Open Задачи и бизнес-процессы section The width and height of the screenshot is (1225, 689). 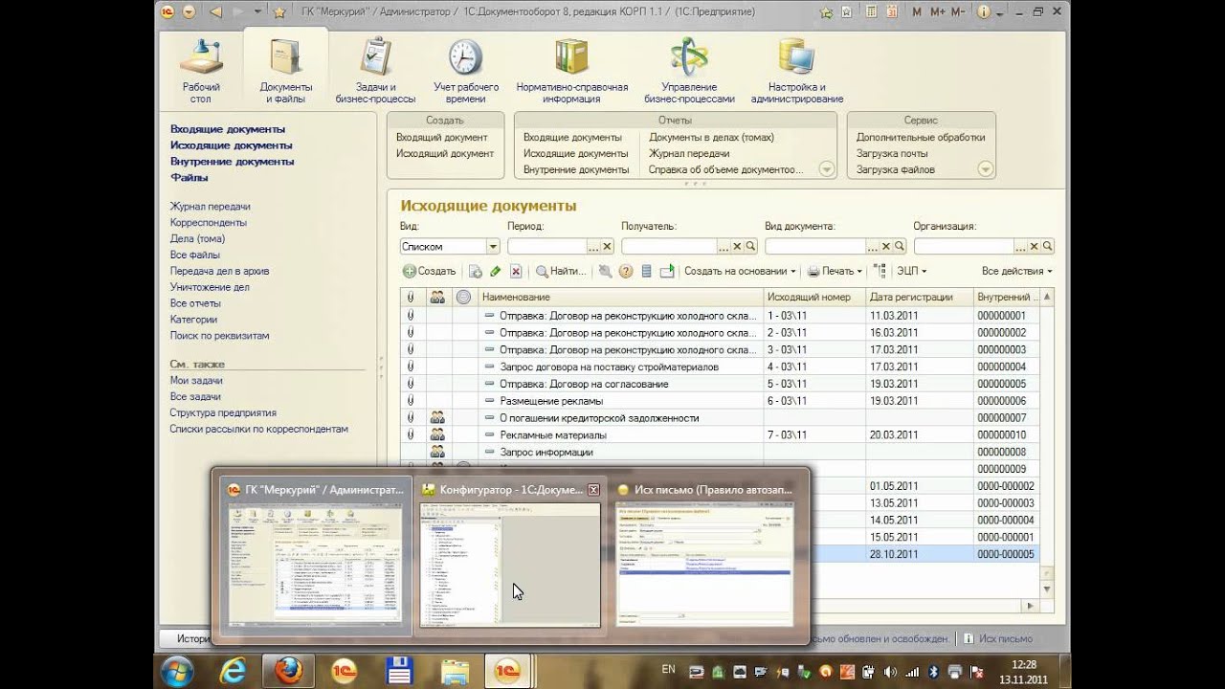(375, 71)
